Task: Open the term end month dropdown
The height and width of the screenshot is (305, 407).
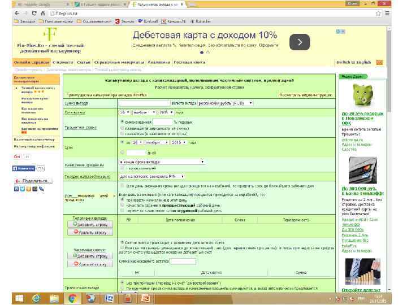Action: pyautogui.click(x=157, y=142)
